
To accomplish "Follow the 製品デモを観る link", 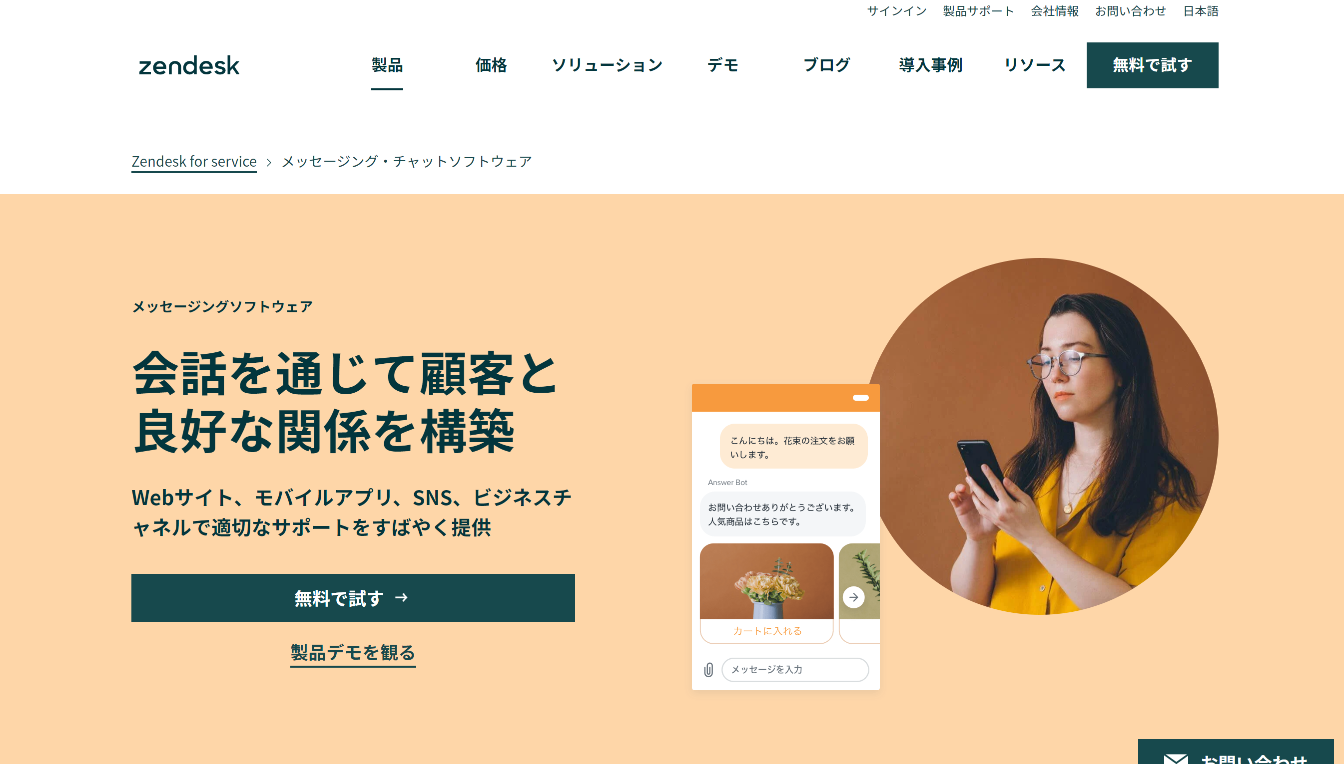I will pyautogui.click(x=353, y=653).
